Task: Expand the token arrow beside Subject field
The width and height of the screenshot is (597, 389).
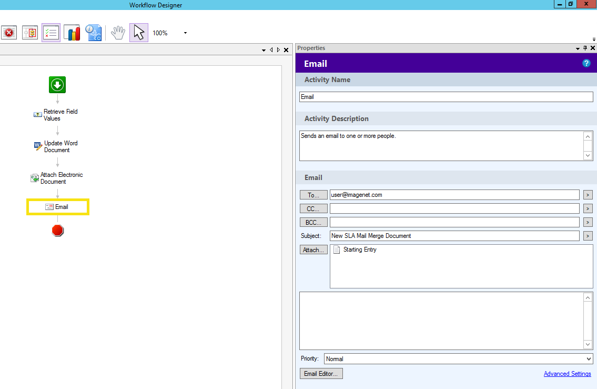Action: pyautogui.click(x=588, y=236)
